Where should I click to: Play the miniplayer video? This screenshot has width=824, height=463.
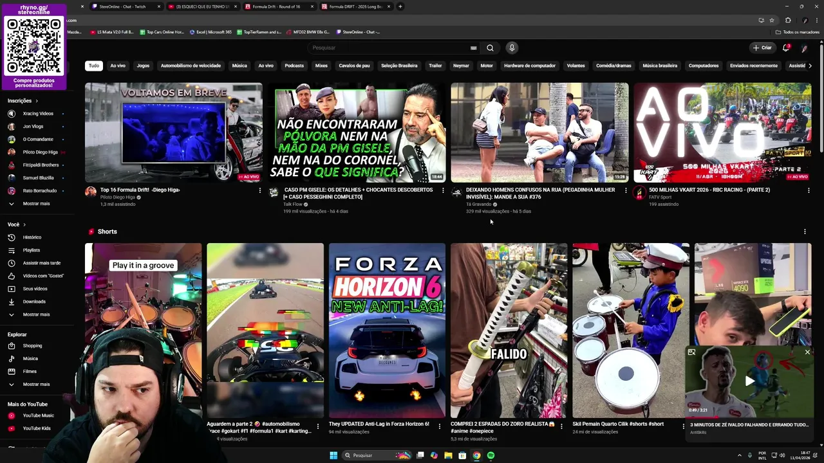[750, 381]
